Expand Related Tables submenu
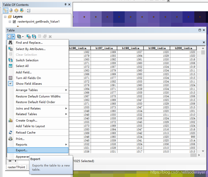This screenshot has height=177, width=208. coord(38,114)
